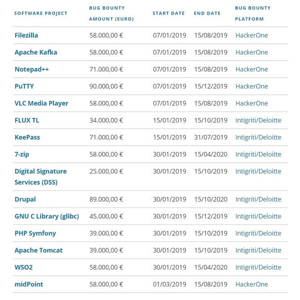Select midPoint start date 01/03/2019
The image size is (300, 300).
(170, 284)
